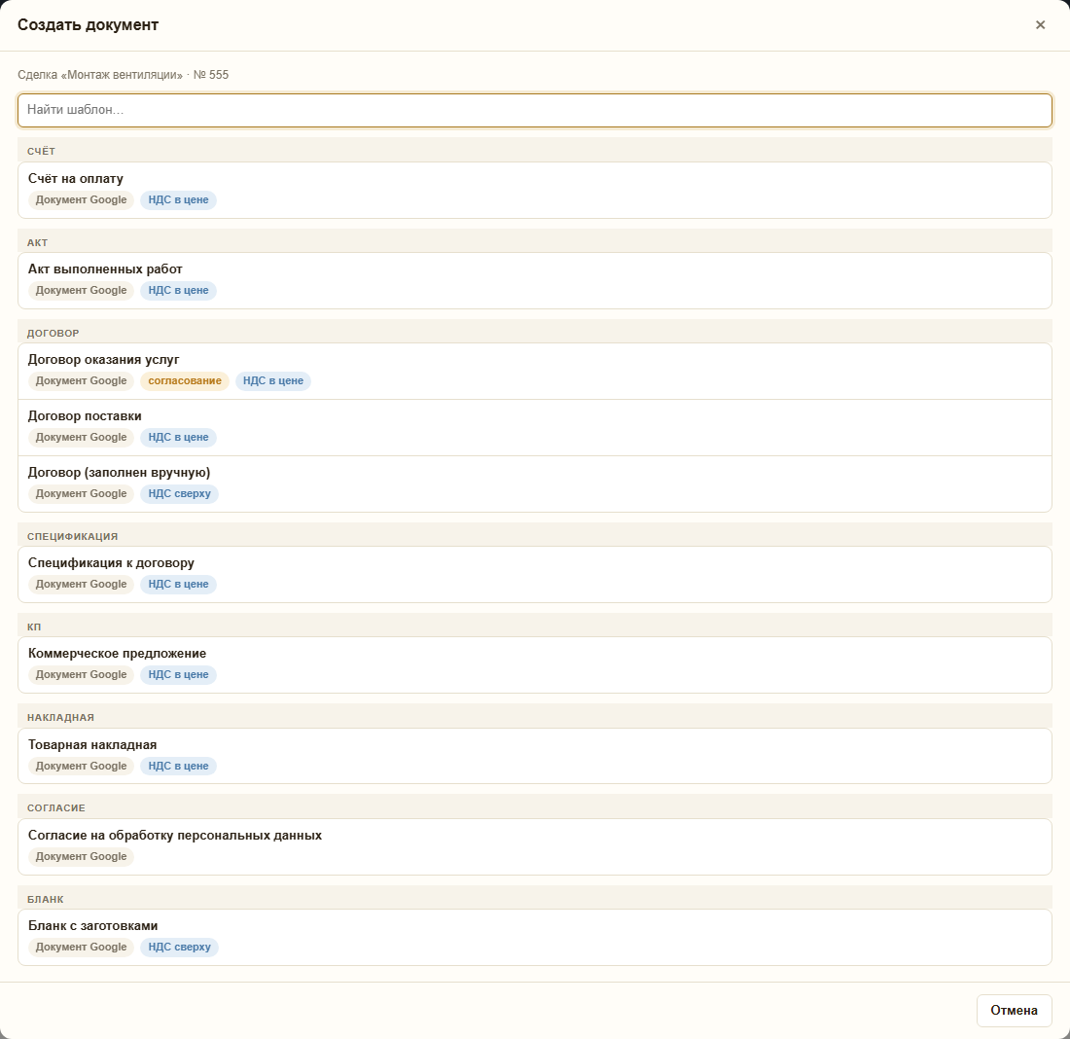Select the Коммерческое предложение template
This screenshot has width=1070, height=1039.
pos(534,664)
